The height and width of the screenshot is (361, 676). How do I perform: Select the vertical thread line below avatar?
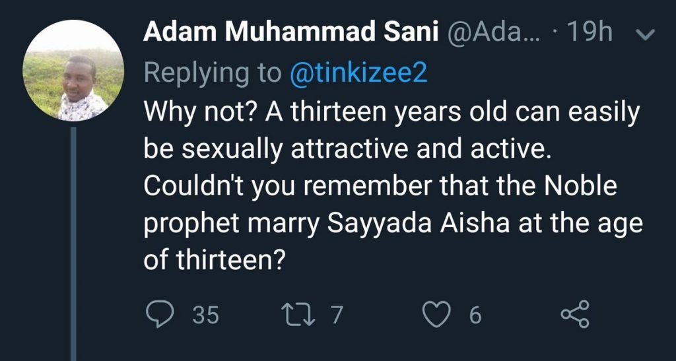point(73,244)
